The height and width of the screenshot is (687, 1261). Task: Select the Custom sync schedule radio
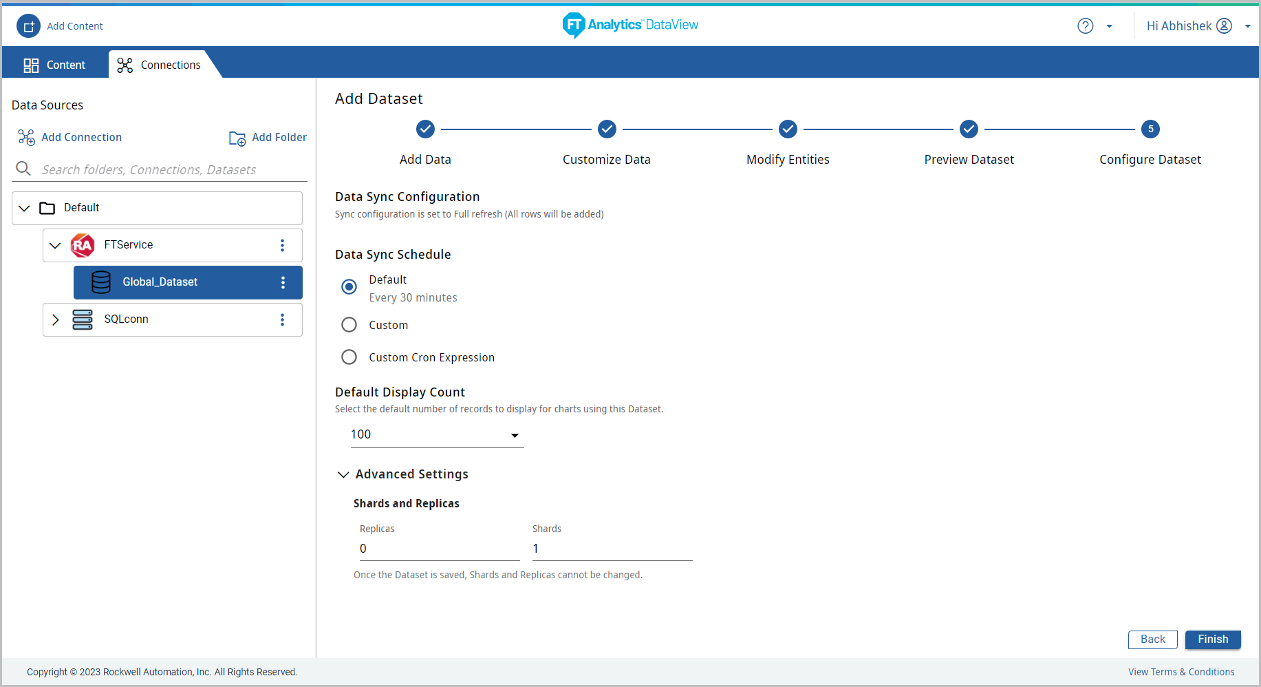349,324
